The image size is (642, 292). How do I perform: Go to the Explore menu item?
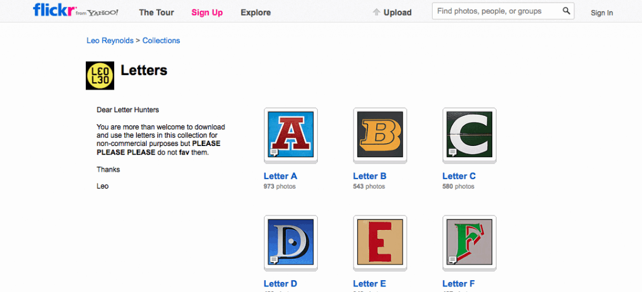[256, 13]
